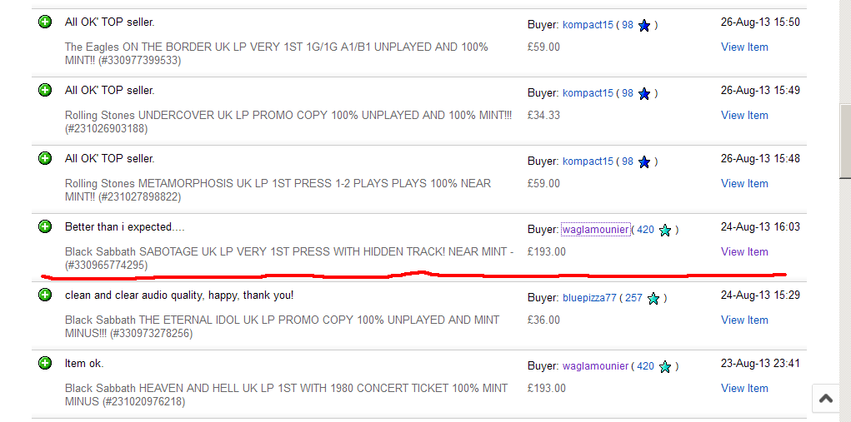Image resolution: width=851 pixels, height=422 pixels.
Task: Click teal star beside bluepizza77 score
Action: [x=654, y=299]
